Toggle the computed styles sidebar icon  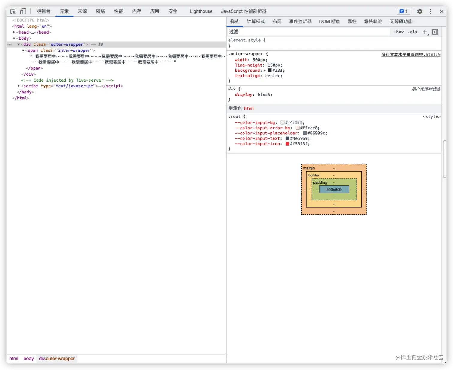point(435,32)
